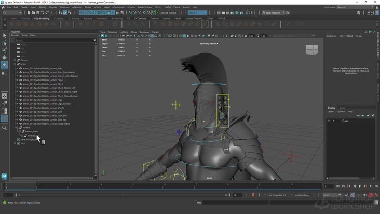Screen dimensions: 380x214
Task: Open the Windows menu
Action: pos(64,7)
